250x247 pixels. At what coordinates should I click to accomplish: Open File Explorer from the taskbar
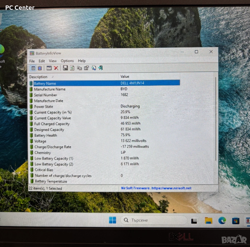[x=208, y=220]
